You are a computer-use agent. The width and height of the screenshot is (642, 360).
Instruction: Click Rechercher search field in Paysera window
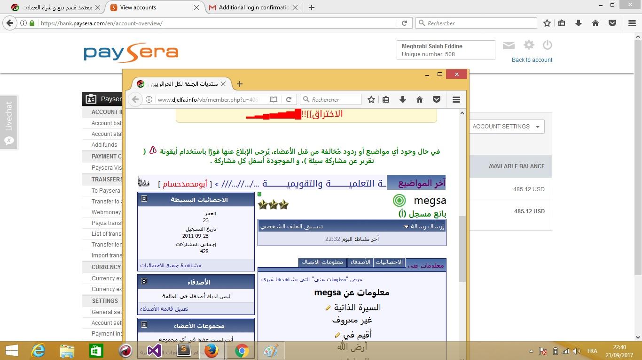(x=476, y=23)
